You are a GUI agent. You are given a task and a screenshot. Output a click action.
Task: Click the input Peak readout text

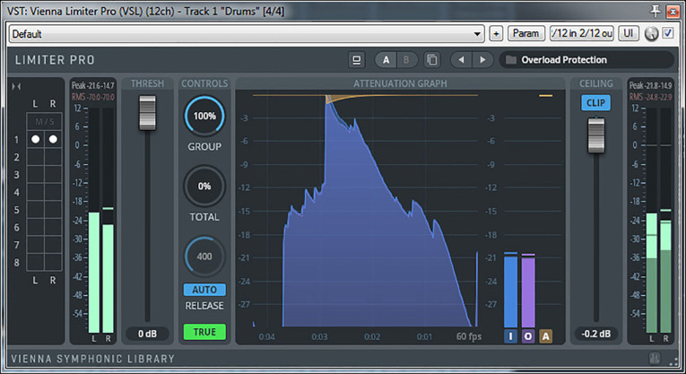coord(92,85)
